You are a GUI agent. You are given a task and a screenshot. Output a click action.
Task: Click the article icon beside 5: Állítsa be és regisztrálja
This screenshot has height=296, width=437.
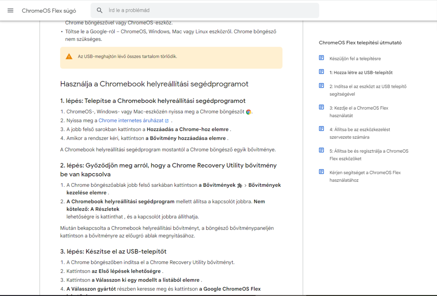tap(321, 151)
